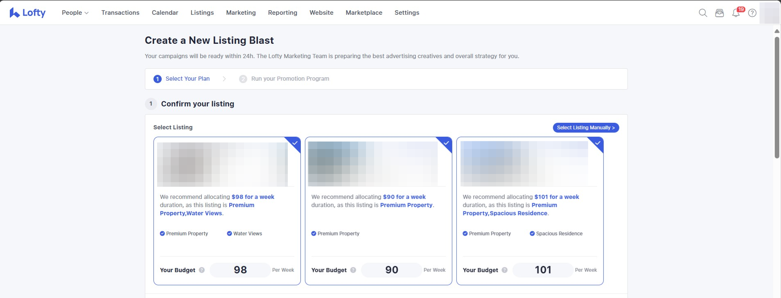Click the vertical page scrollbar

coord(776,98)
